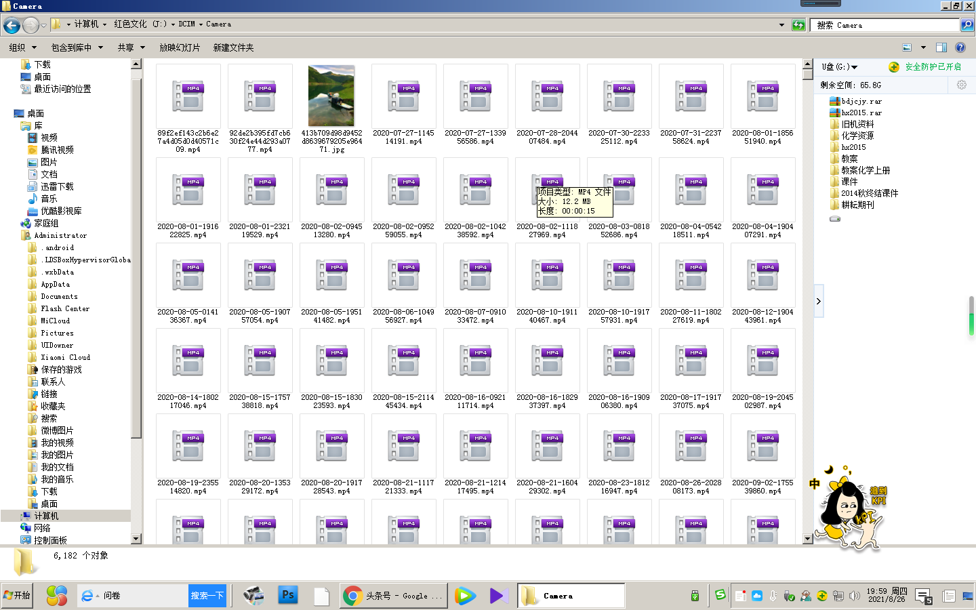976x610 pixels.
Task: Open the address bar history dropdown arrow
Action: click(781, 25)
